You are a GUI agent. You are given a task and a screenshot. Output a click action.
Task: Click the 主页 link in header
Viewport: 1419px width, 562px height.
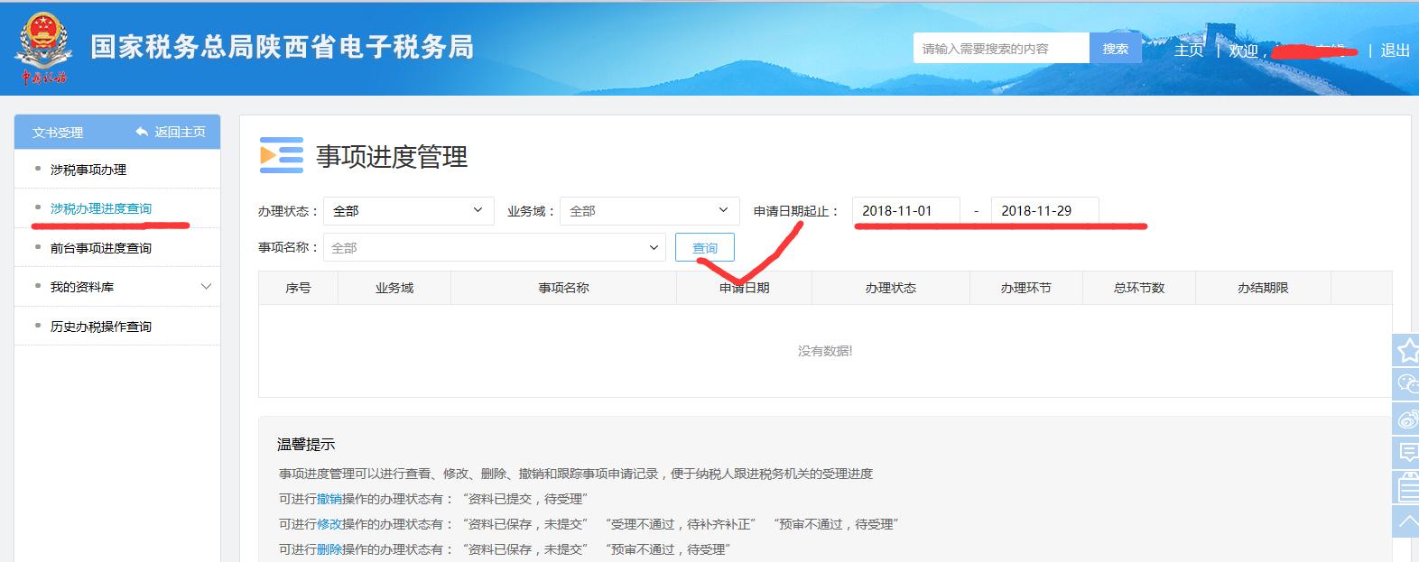(x=1189, y=51)
